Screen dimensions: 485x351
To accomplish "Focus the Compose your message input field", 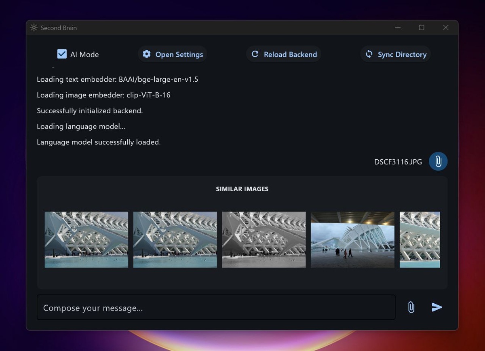I will tap(216, 307).
